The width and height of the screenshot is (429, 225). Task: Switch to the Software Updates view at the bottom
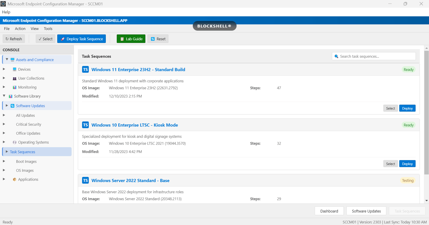pos(366,211)
